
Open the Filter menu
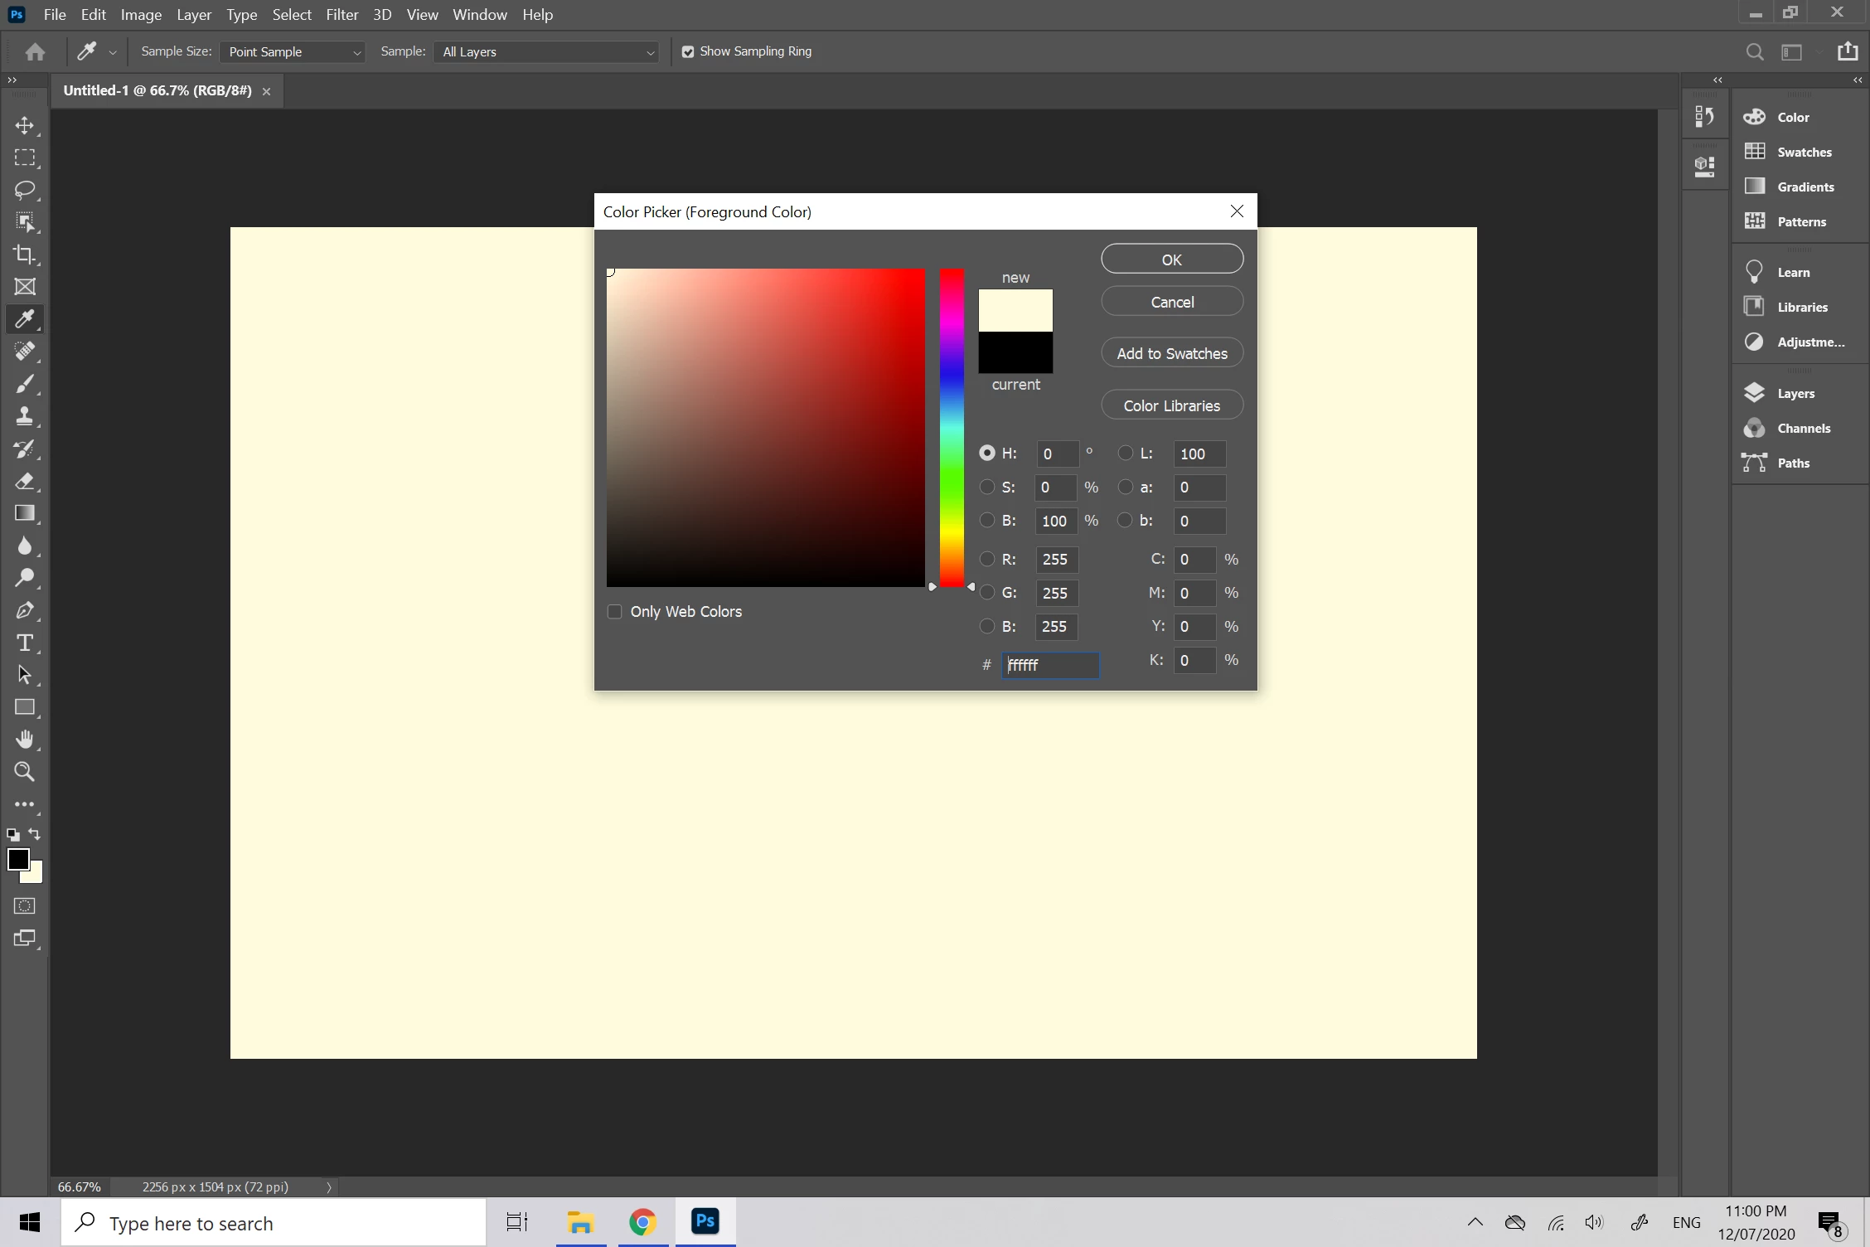point(342,15)
